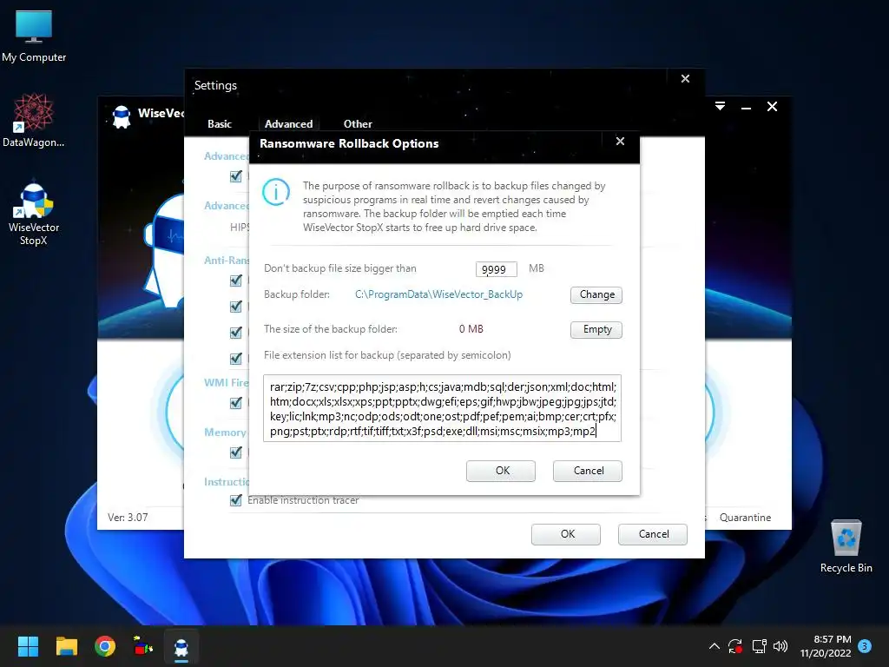Close the WiseVector main window

point(772,107)
